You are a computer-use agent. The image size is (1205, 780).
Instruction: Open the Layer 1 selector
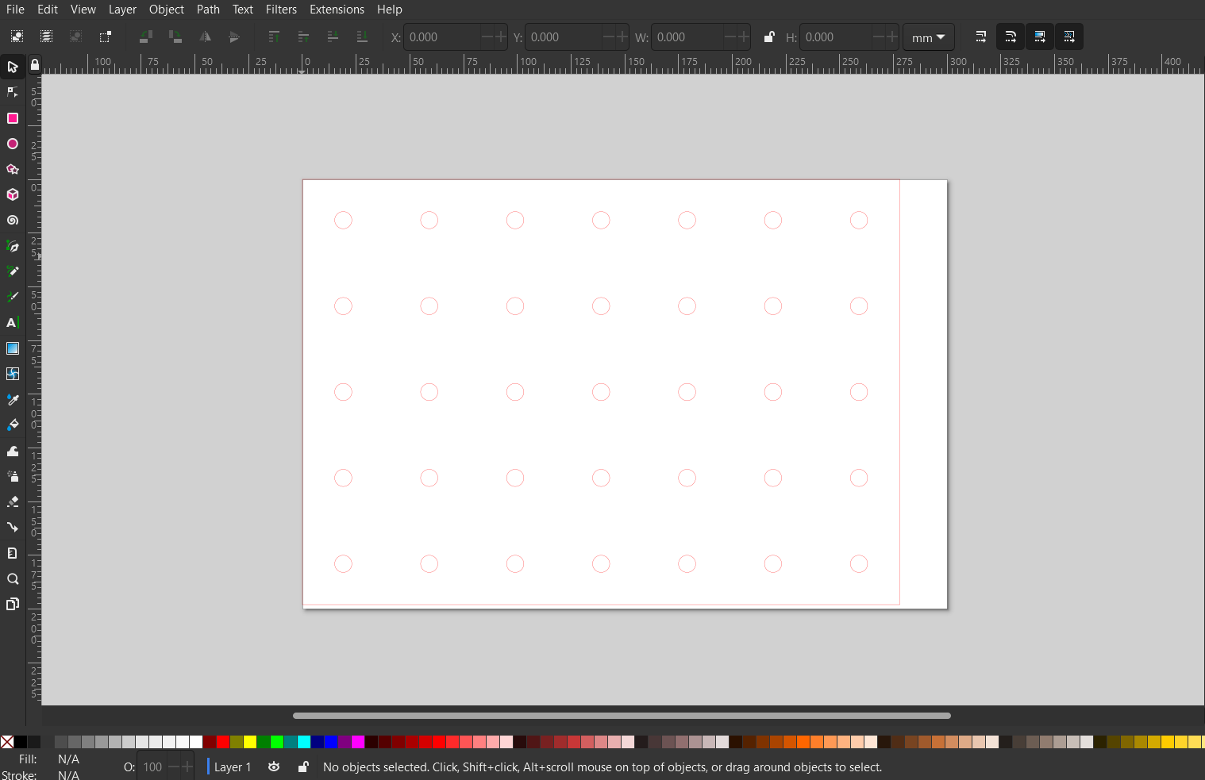232,767
